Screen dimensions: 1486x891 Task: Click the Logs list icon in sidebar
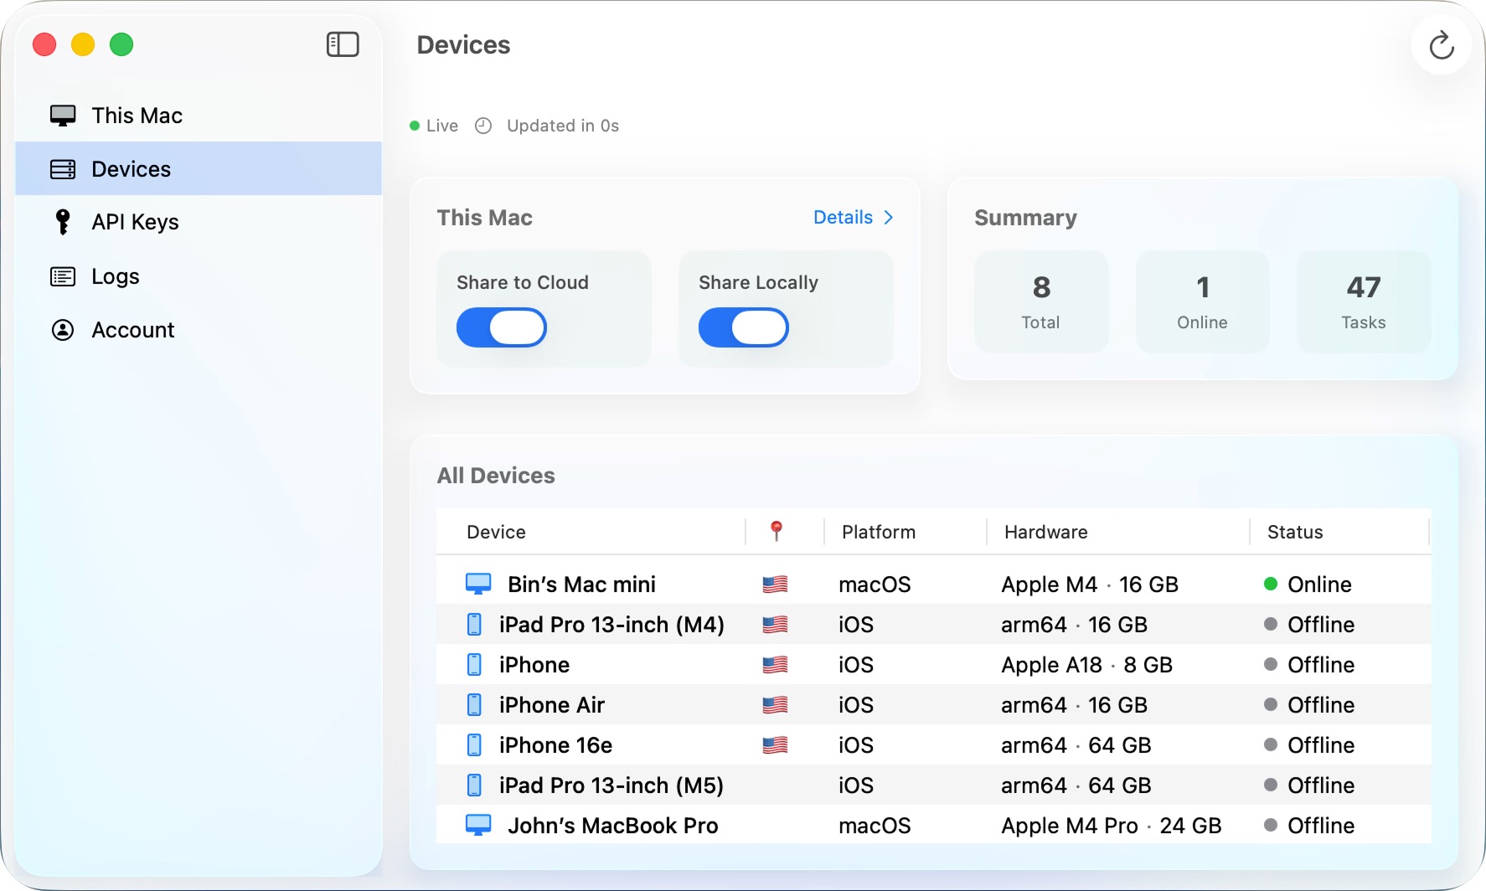[62, 276]
